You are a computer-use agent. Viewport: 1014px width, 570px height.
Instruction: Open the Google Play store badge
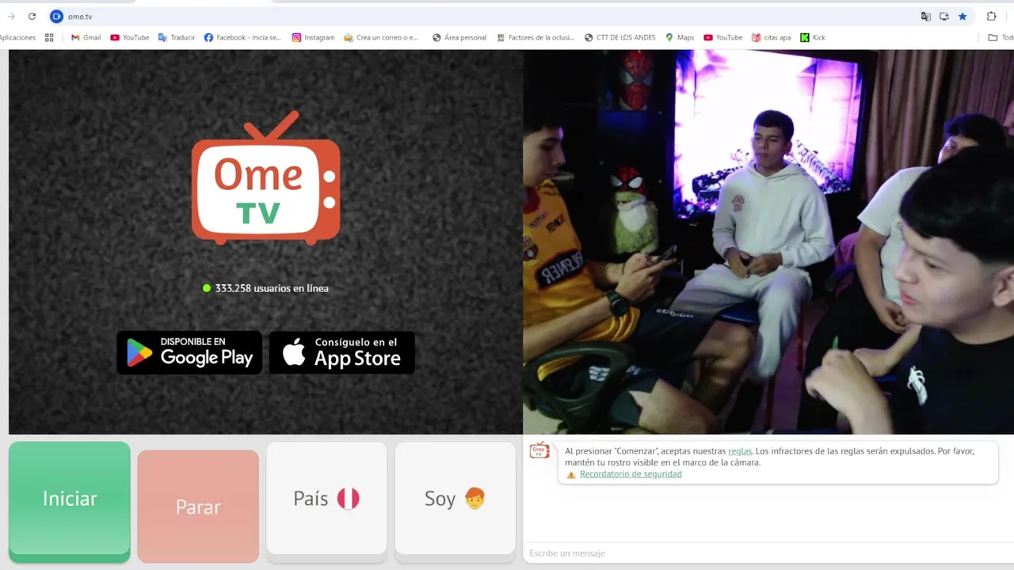(x=189, y=352)
